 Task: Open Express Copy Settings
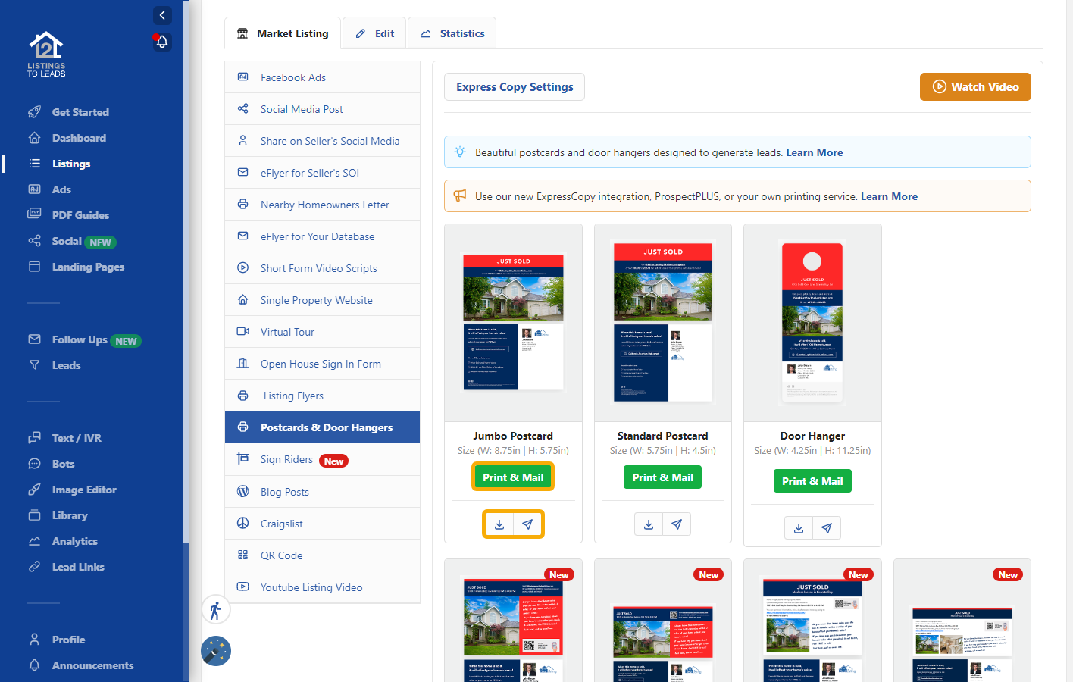point(515,87)
